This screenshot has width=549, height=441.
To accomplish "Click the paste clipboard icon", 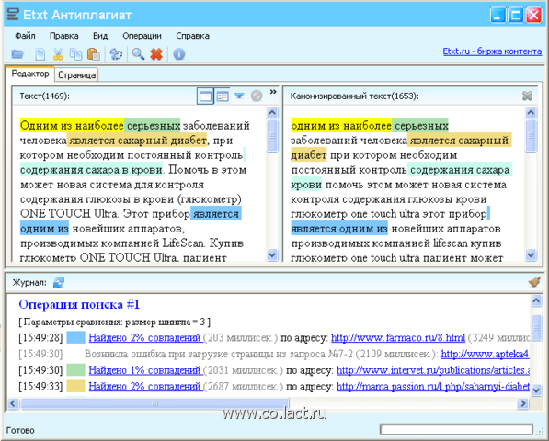I will pos(94,54).
